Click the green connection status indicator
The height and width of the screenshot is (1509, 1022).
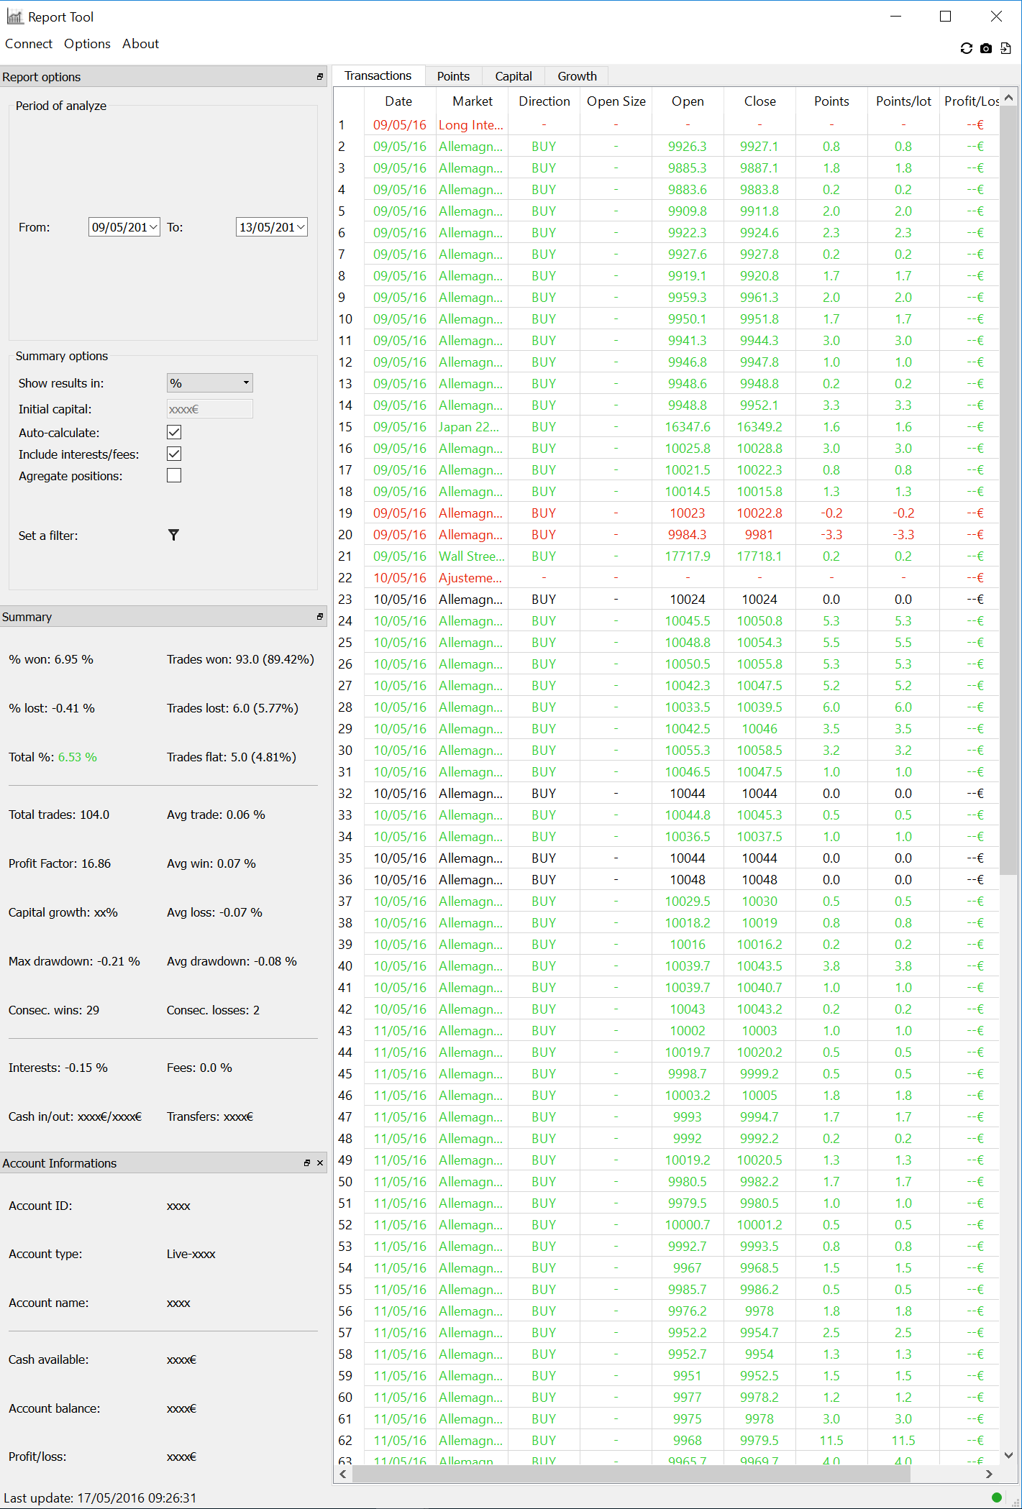point(997,1497)
